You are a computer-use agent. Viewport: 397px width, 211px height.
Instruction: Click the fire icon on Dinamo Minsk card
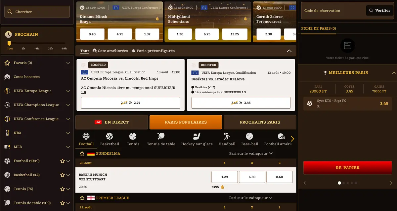(157, 19)
